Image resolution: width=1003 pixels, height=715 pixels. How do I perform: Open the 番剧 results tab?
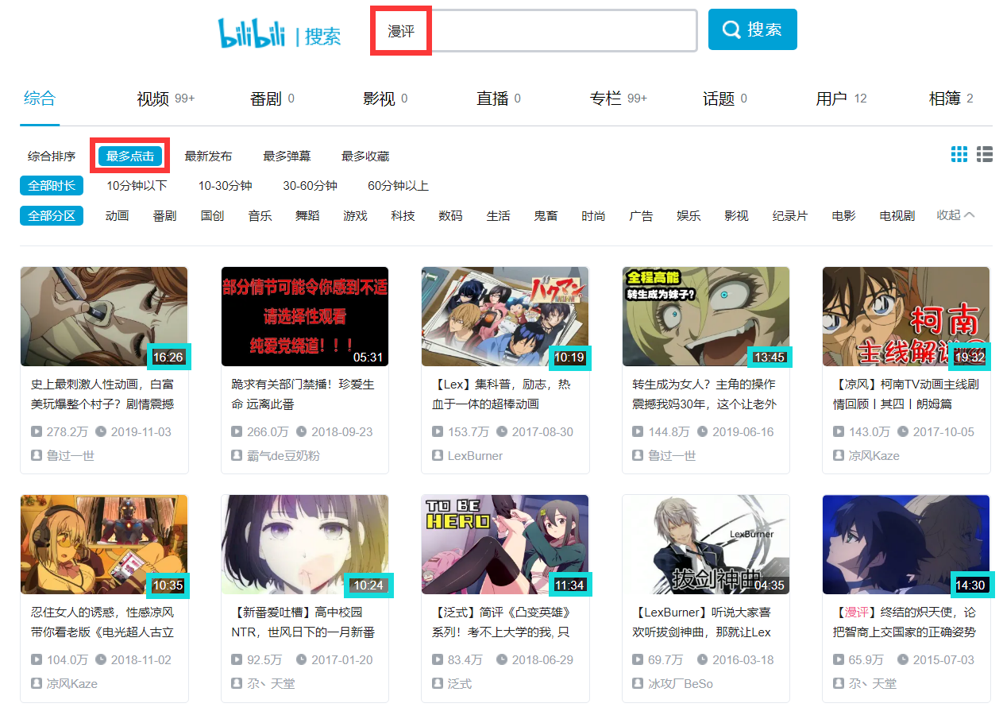coord(272,99)
